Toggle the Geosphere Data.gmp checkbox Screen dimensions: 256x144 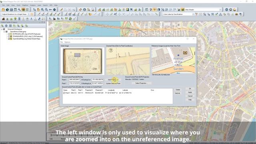(7, 32)
